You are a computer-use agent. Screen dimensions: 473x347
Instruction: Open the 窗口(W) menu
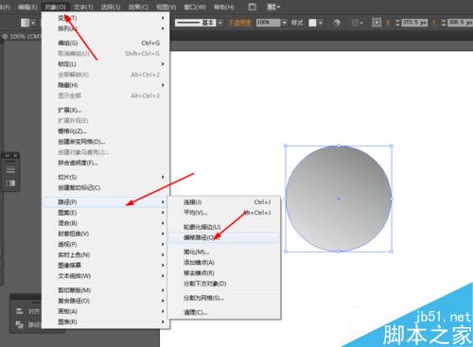[195, 7]
